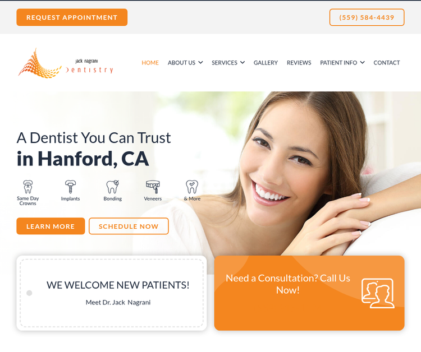Image resolution: width=421 pixels, height=352 pixels.
Task: Expand the About Us dropdown chevron
Action: pyautogui.click(x=200, y=62)
